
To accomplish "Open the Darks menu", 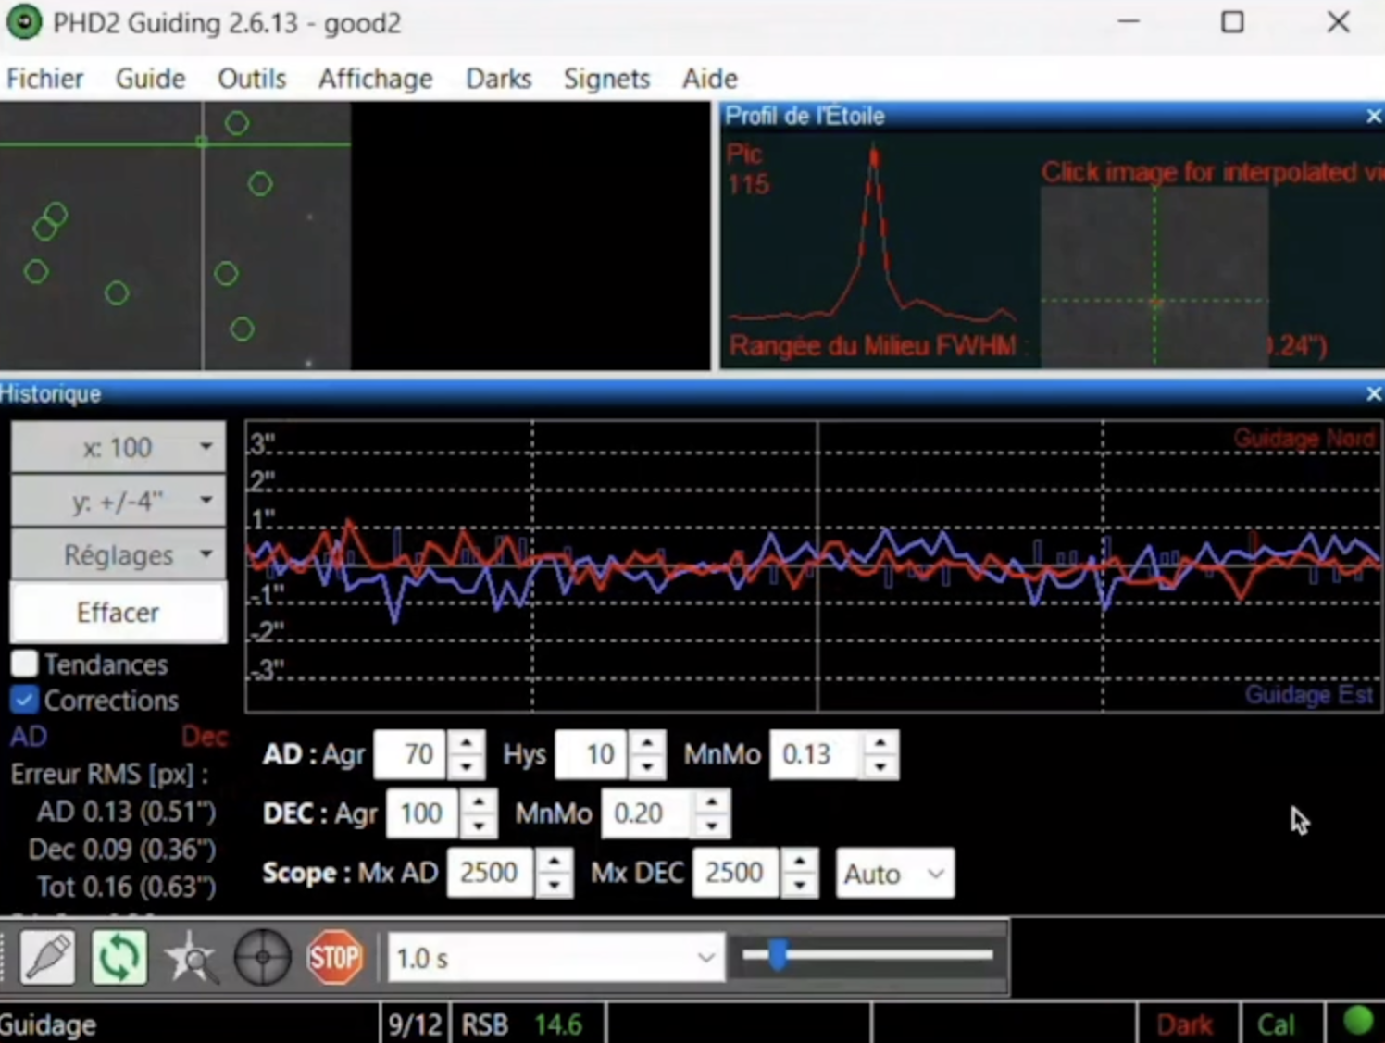I will (x=498, y=79).
